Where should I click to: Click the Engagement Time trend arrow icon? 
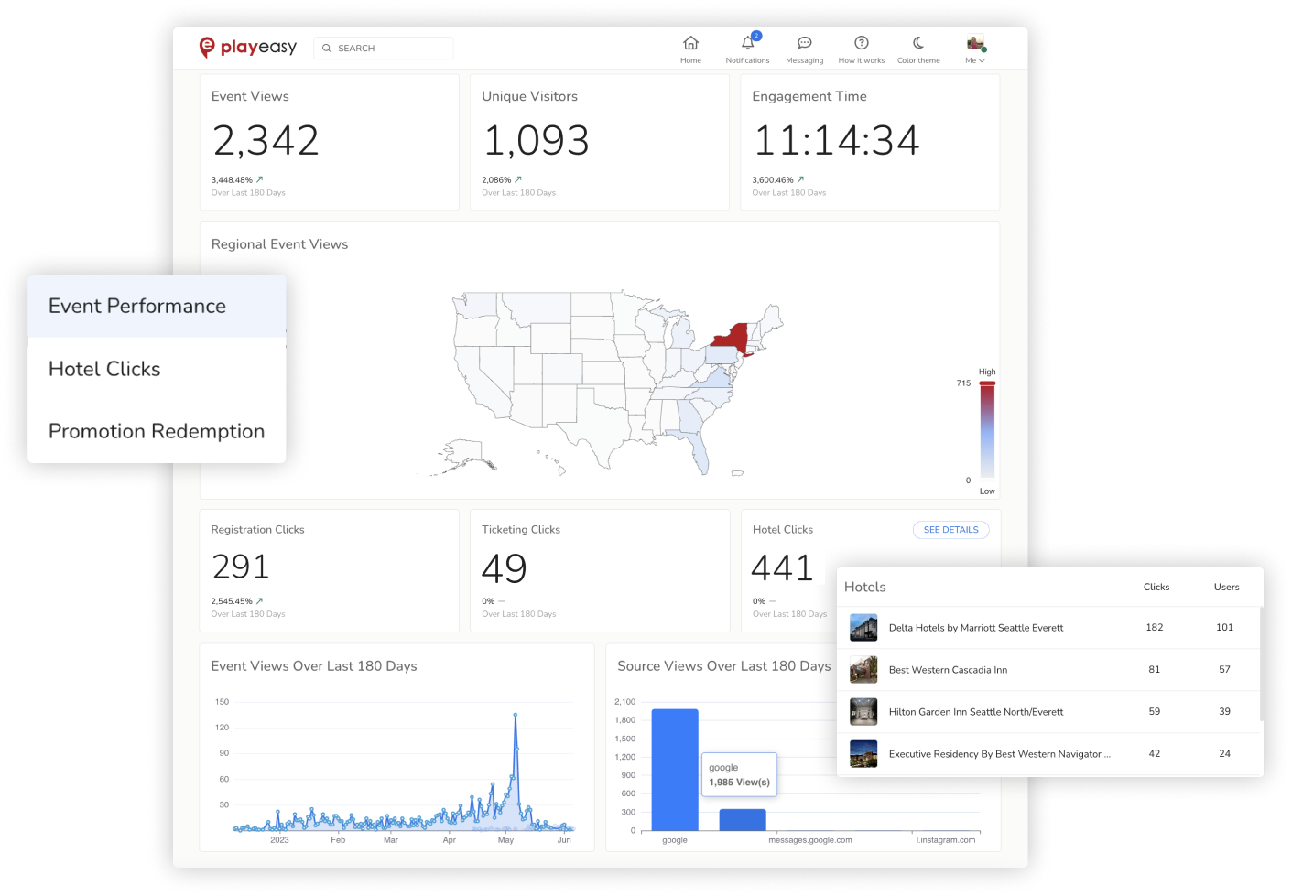coord(801,180)
